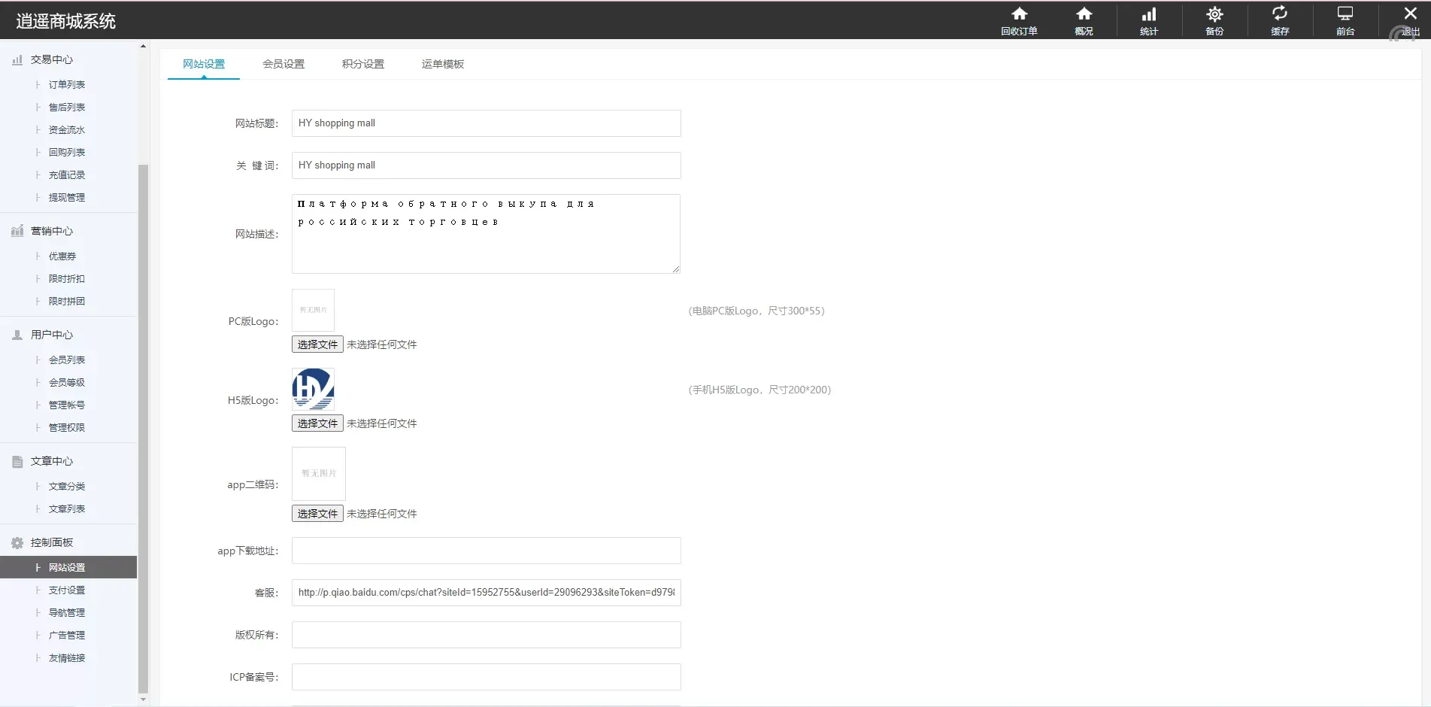The image size is (1431, 707).
Task: Click the 缓存 refresh cache icon
Action: pyautogui.click(x=1280, y=14)
